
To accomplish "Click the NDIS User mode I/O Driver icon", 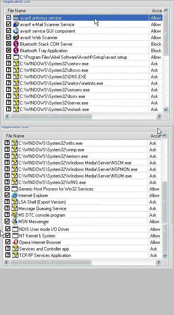I will (x=15, y=229).
